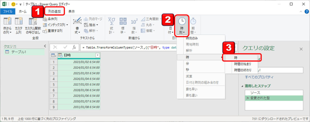Open the 列の追加 ribbon tab
Viewport: 310px width, 122px height.
[54, 12]
